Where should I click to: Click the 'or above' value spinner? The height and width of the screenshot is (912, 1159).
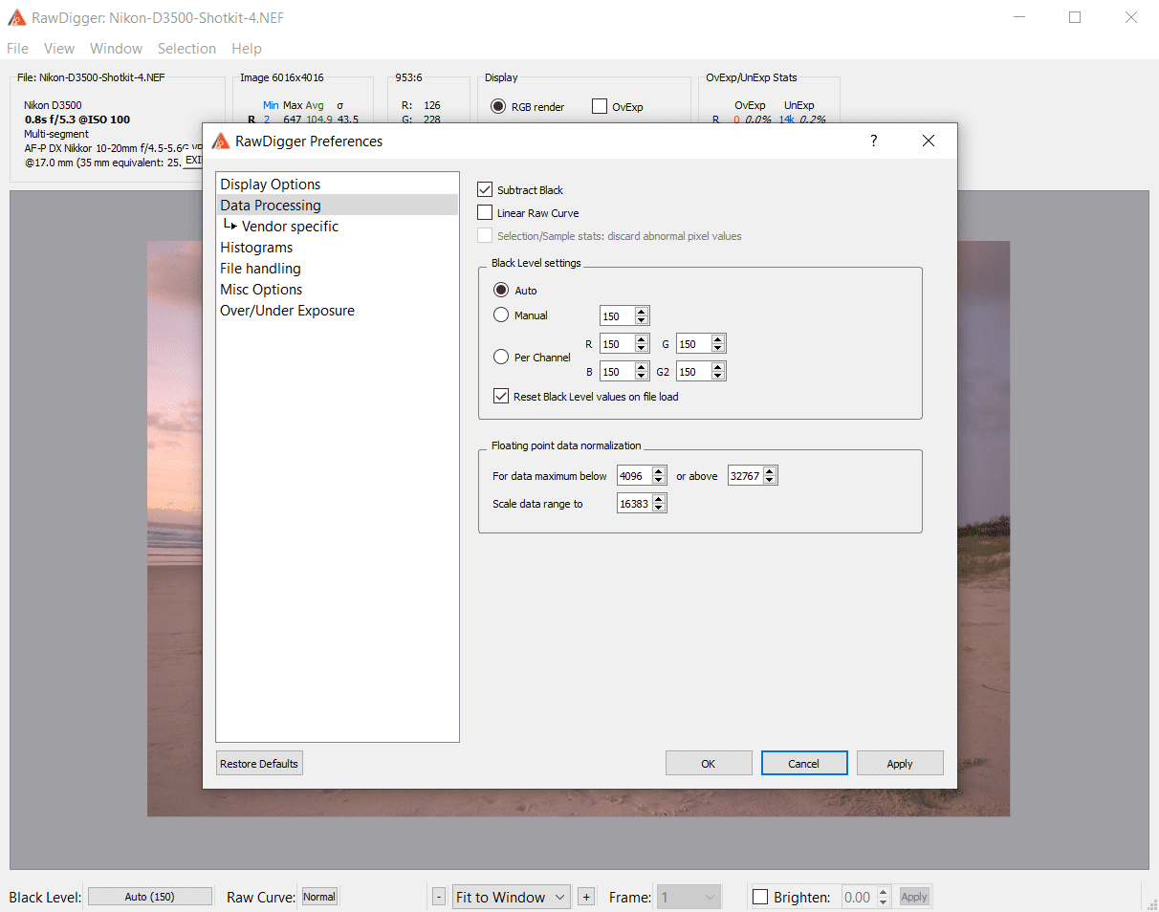[x=753, y=475]
